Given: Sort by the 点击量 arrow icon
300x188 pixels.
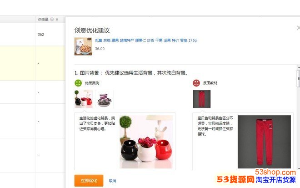Looking at the screenshot, I should (57, 20).
